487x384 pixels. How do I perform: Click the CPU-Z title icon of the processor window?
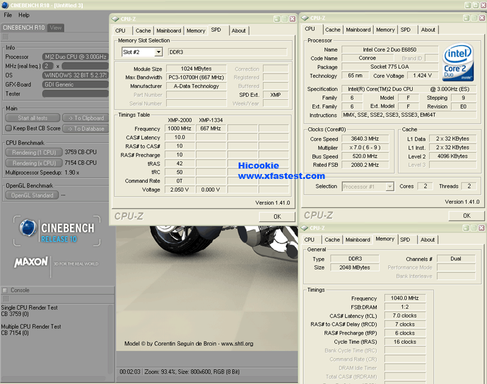pos(305,18)
